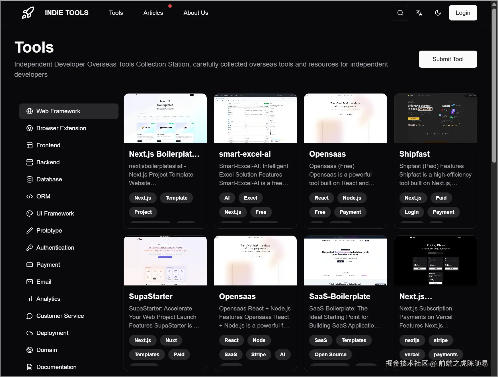Click Node.js tag on Opensaas card

pos(352,198)
